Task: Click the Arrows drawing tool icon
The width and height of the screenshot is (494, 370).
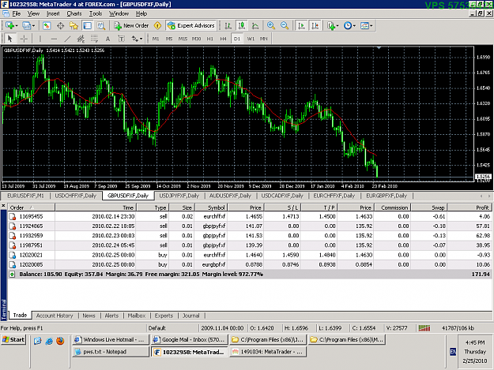Action: tap(135, 39)
